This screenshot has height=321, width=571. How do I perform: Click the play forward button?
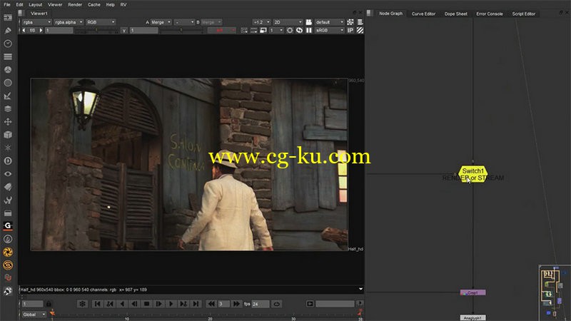(x=171, y=304)
